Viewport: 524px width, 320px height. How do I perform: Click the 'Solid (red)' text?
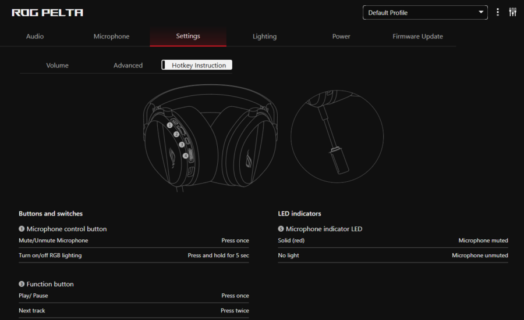click(291, 240)
